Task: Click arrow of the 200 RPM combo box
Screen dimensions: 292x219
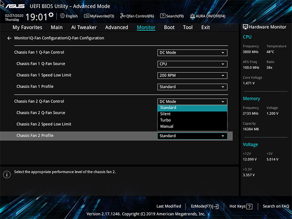Action: 223,75
